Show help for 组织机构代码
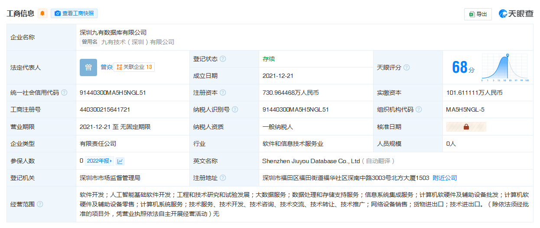 [419, 109]
